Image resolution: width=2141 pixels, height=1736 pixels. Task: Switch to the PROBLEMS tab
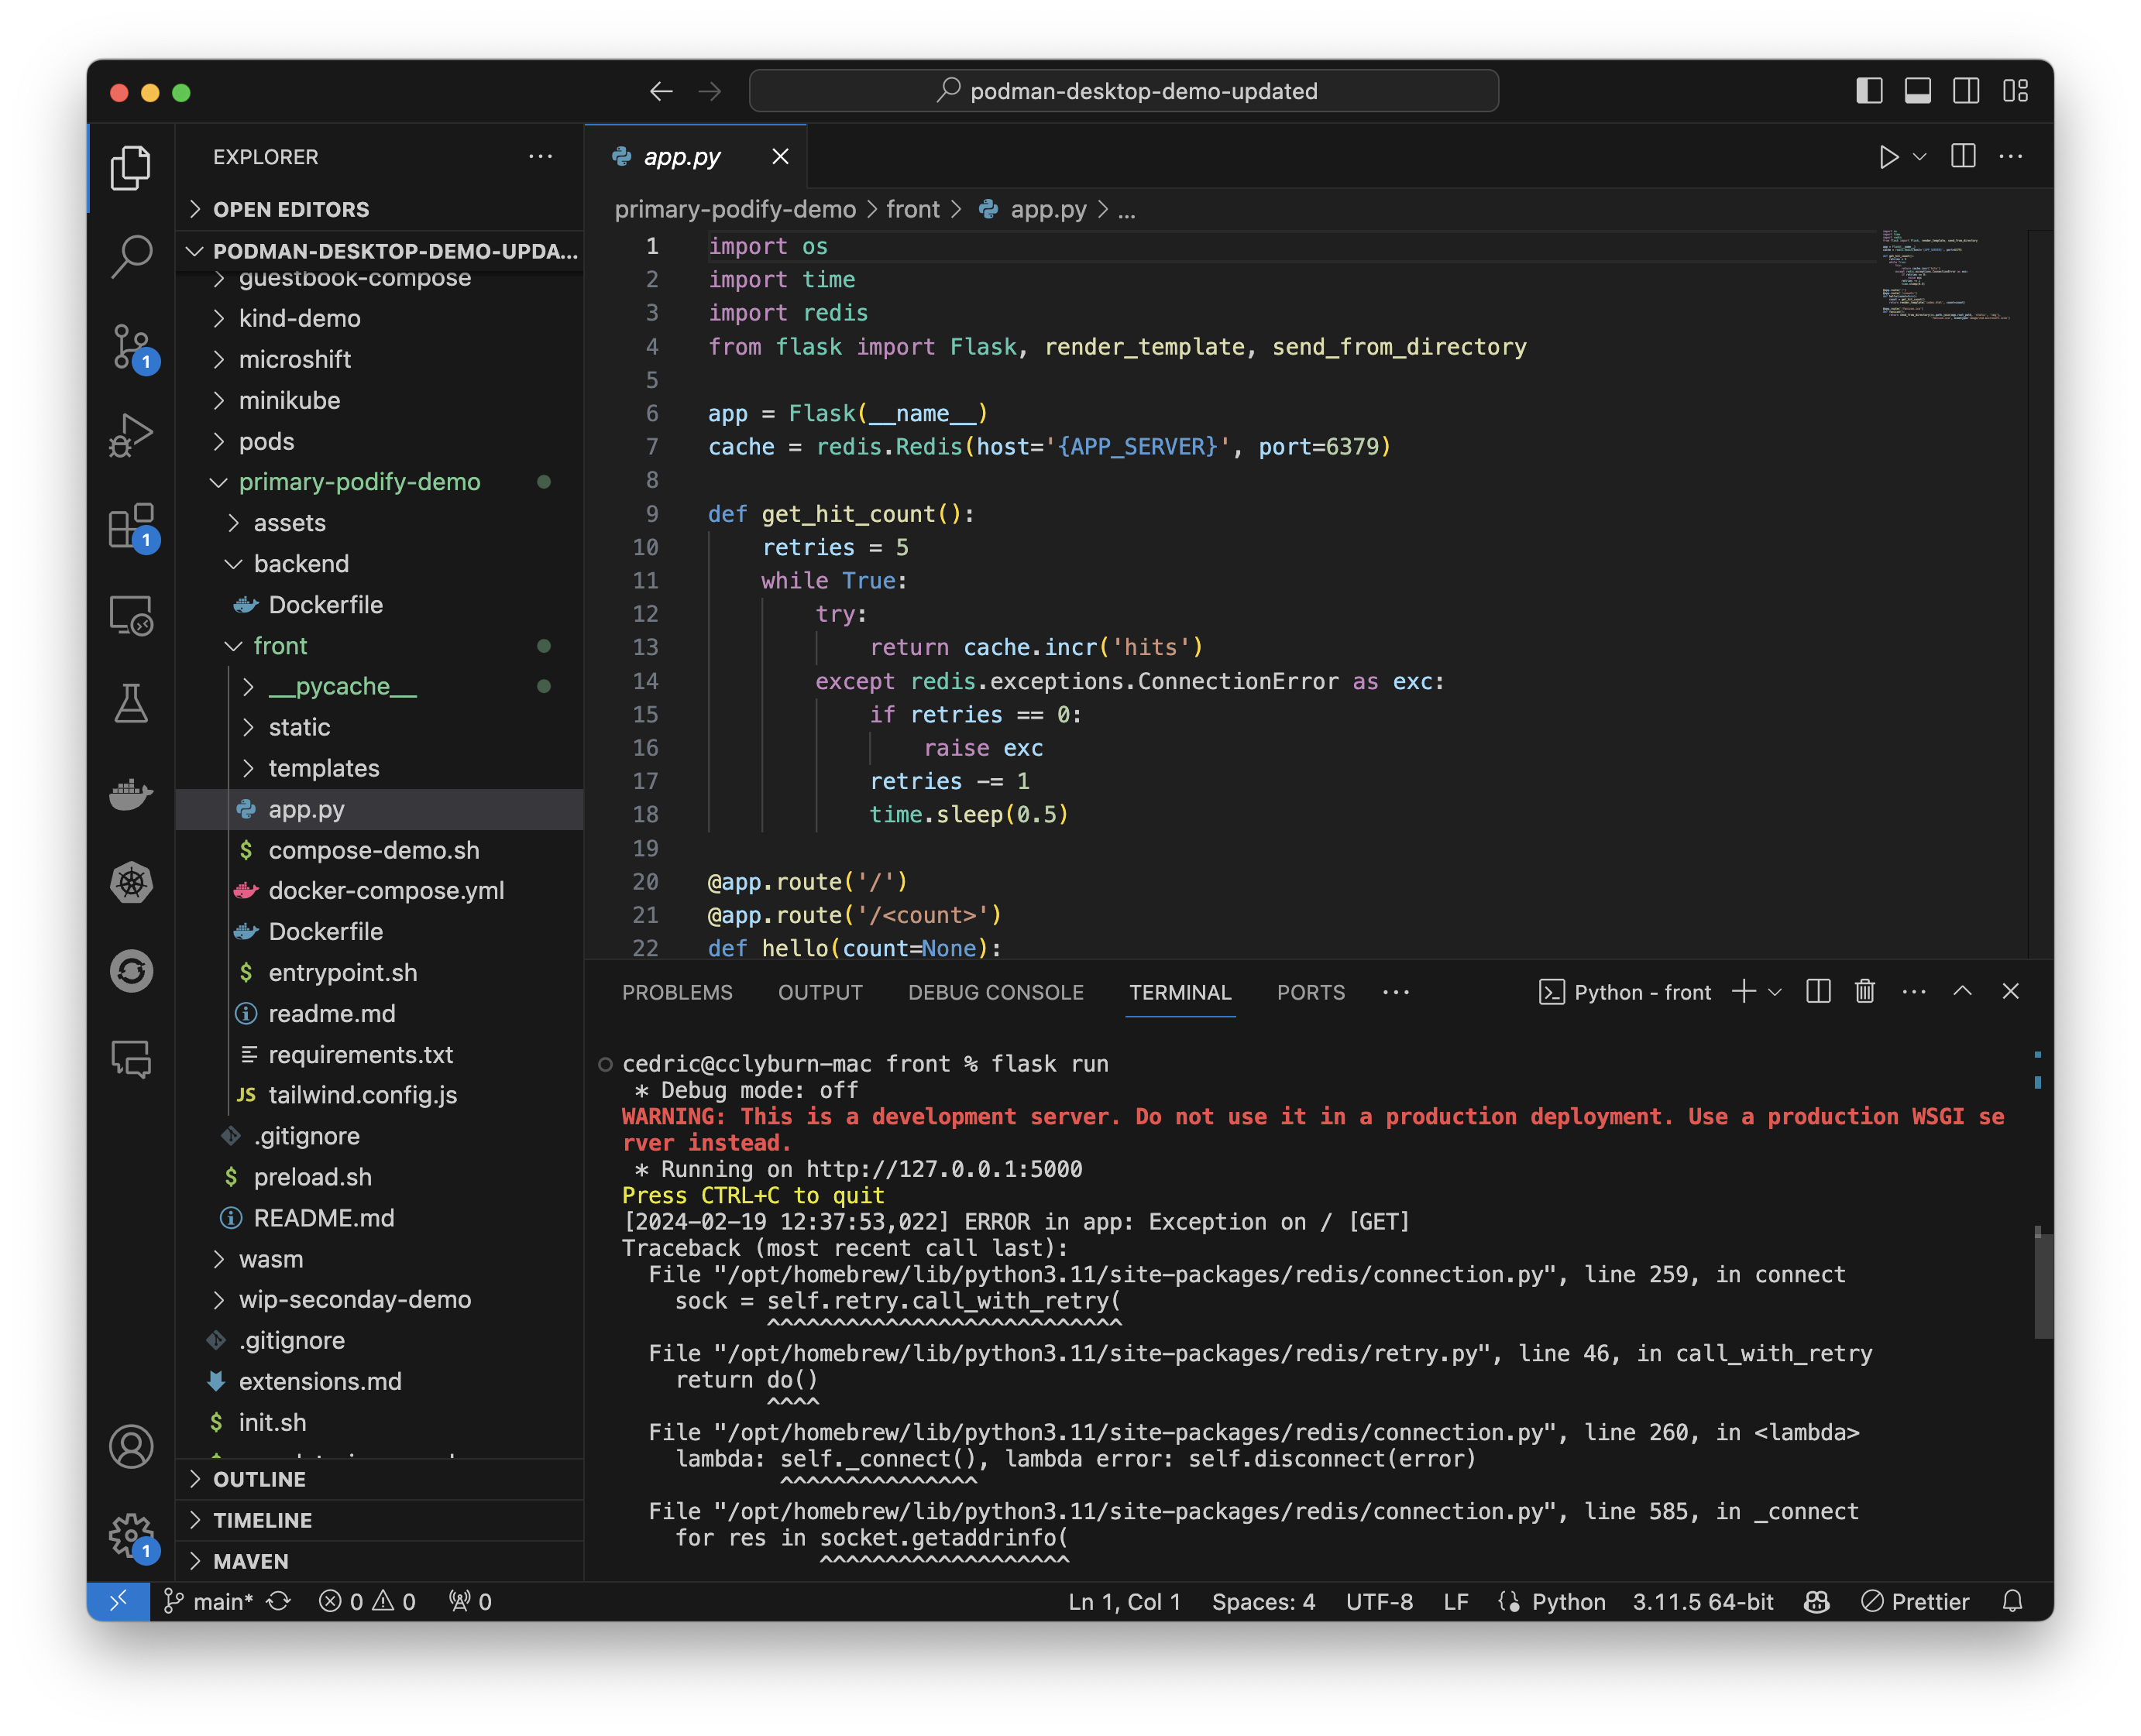pos(677,992)
